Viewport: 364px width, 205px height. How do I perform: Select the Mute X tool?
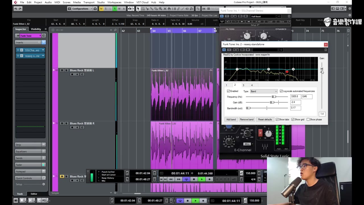tap(165, 9)
